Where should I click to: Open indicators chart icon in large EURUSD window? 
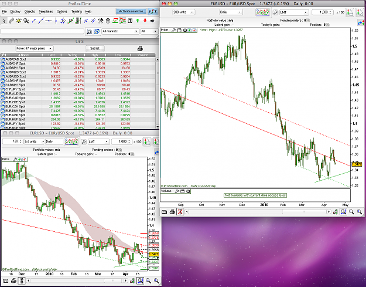pos(262,12)
